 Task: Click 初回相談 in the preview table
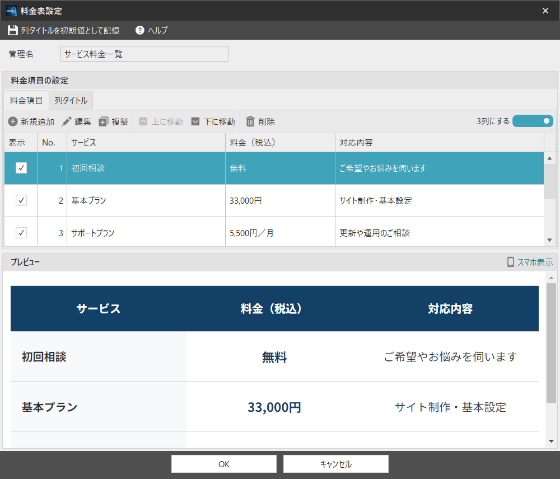click(x=44, y=356)
